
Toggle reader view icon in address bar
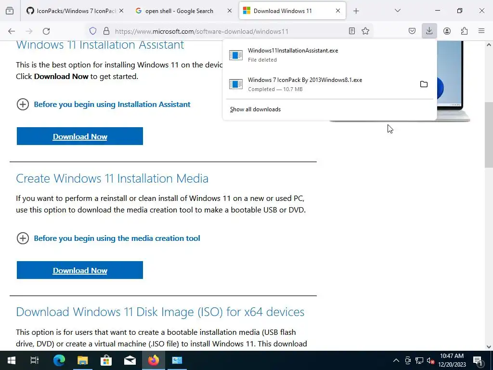(x=352, y=31)
